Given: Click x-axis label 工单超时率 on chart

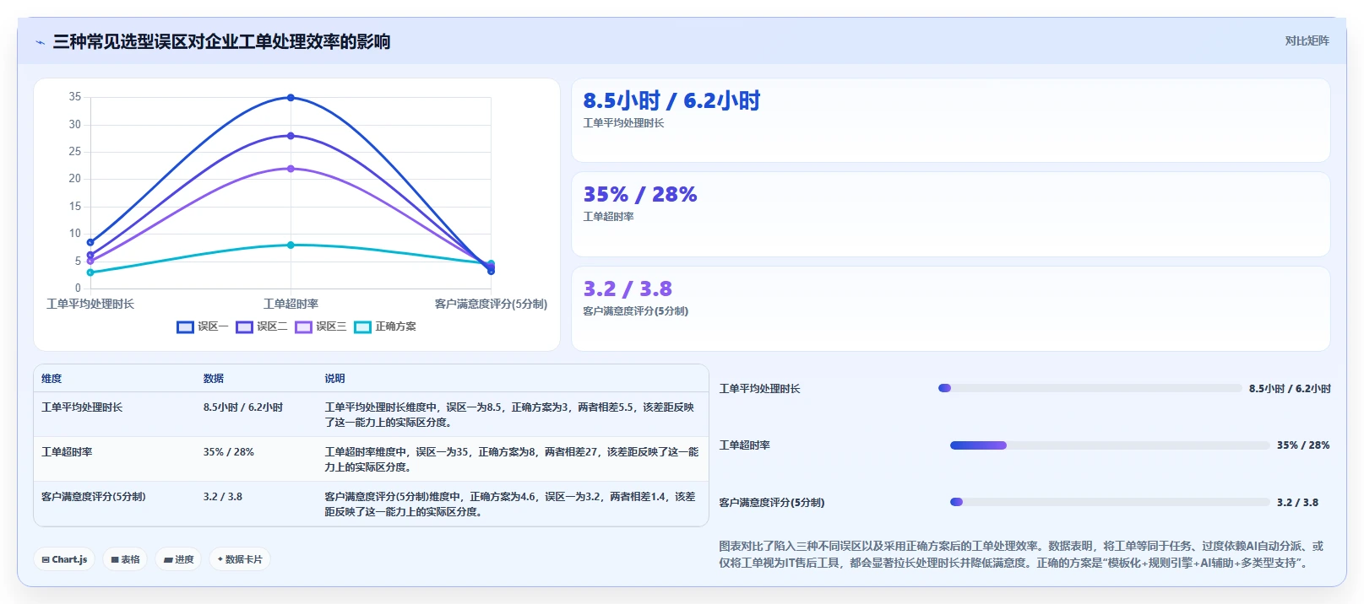Looking at the screenshot, I should 291,304.
